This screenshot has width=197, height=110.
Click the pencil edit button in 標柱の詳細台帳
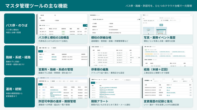tap(139, 20)
